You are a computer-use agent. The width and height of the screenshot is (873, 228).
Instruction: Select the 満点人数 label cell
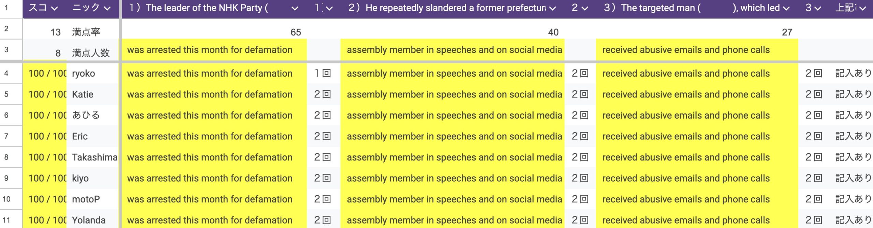pyautogui.click(x=92, y=53)
